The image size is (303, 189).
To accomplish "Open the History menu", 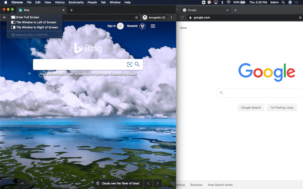I will tap(60, 2).
